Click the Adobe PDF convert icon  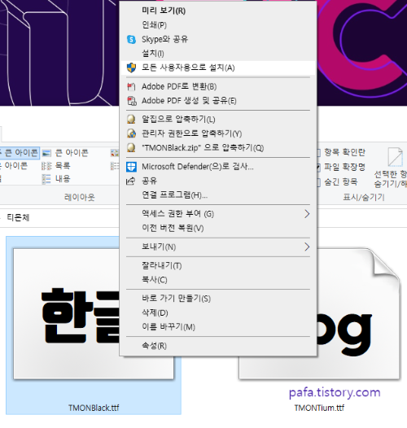pos(131,87)
